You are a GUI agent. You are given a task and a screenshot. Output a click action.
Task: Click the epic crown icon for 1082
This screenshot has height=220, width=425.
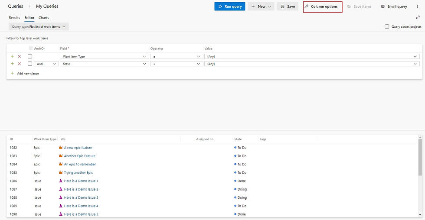[61, 148]
